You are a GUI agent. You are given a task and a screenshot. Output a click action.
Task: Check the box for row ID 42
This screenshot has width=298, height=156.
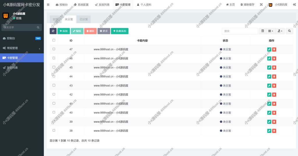click(54, 94)
